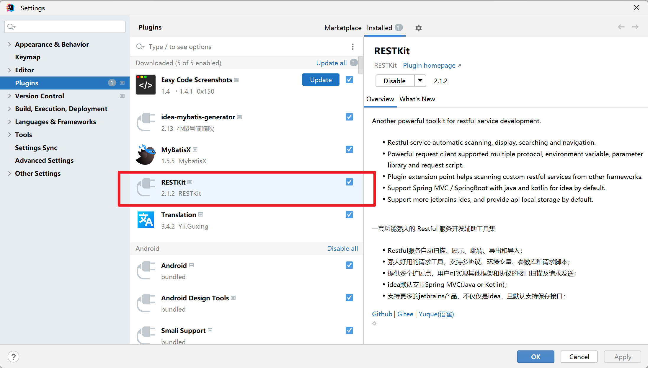This screenshot has width=648, height=368.
Task: Click the Android plugin plug icon
Action: pos(146,270)
